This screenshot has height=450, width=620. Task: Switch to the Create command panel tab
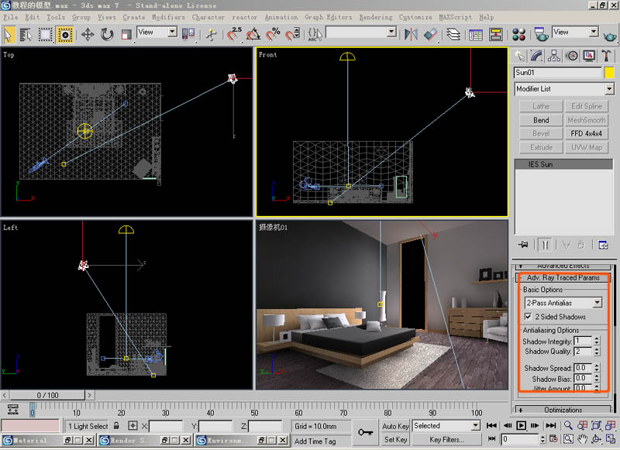tap(519, 56)
